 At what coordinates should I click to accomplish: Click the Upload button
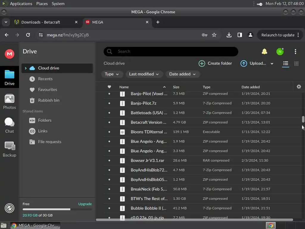[x=253, y=64]
